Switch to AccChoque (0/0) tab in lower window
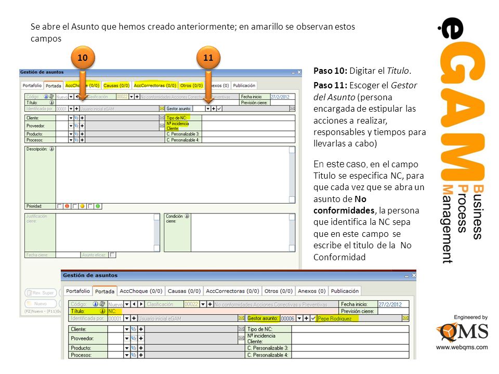This screenshot has height=374, width=499. (x=141, y=291)
